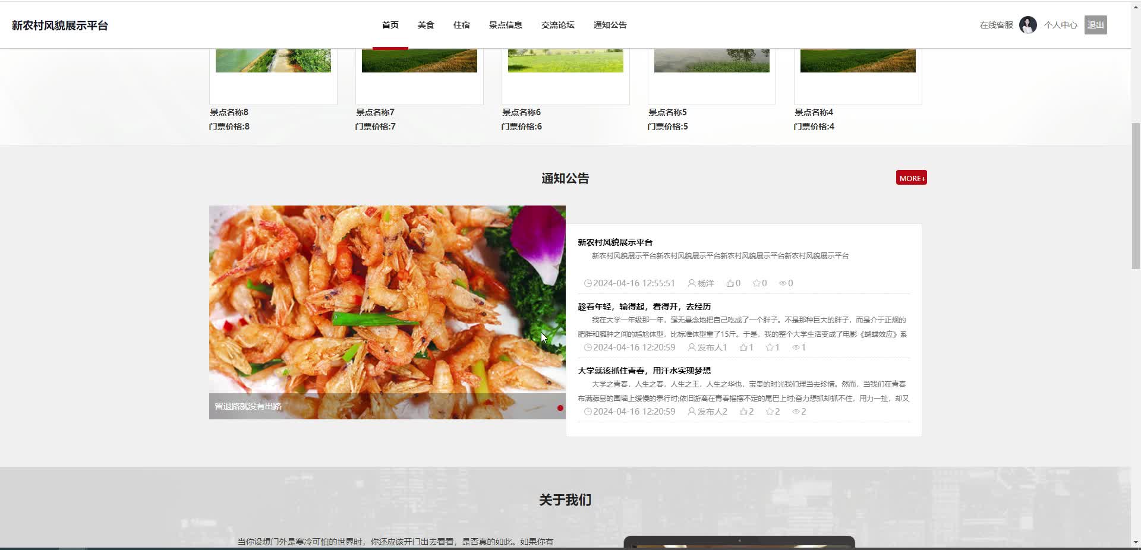Click the eye views icon on the 新农村风貌展示平台 notice
The image size is (1141, 550).
click(x=783, y=283)
